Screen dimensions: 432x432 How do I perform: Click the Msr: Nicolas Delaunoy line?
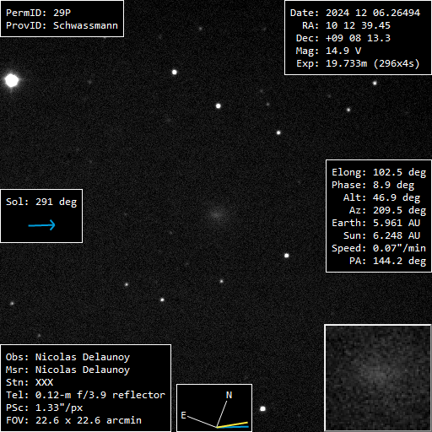point(67,370)
